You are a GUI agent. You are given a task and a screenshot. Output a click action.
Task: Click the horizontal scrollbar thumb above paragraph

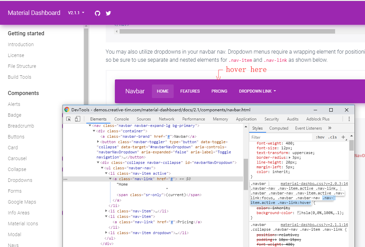[x=227, y=31]
